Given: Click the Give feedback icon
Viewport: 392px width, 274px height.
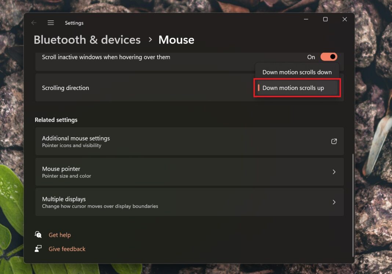Looking at the screenshot, I should 38,249.
